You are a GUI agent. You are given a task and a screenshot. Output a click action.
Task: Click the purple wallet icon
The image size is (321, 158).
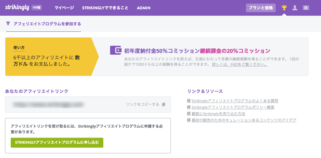[x=116, y=50]
